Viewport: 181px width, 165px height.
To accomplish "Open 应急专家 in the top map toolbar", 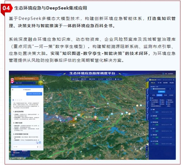I will [76, 79].
